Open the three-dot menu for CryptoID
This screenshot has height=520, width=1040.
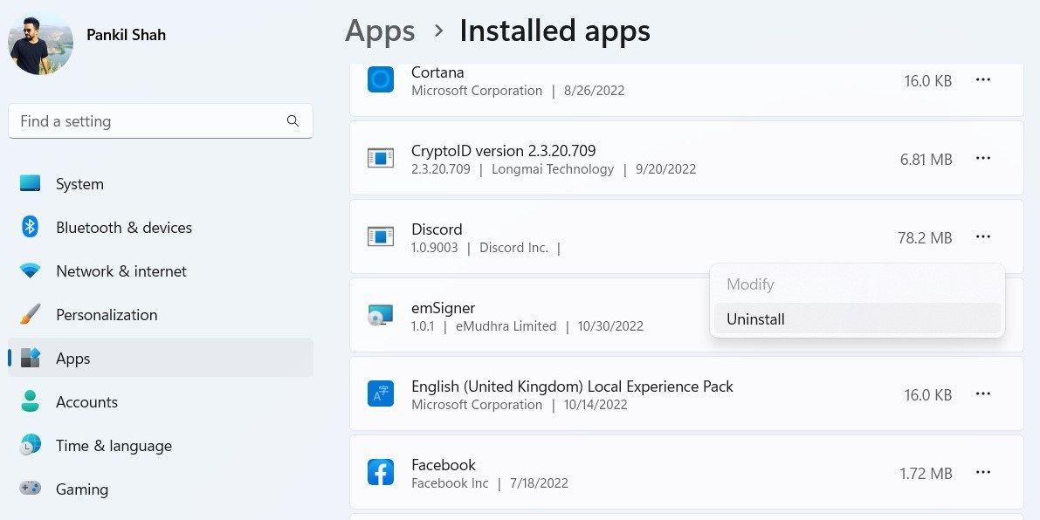(x=983, y=158)
